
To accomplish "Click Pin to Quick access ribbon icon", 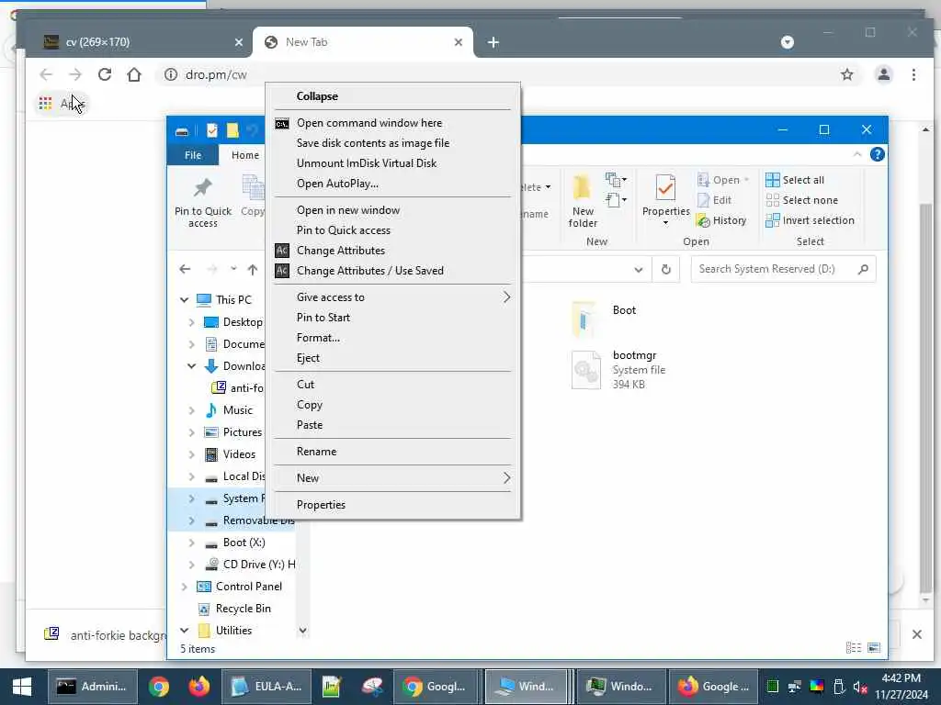I will tap(203, 202).
